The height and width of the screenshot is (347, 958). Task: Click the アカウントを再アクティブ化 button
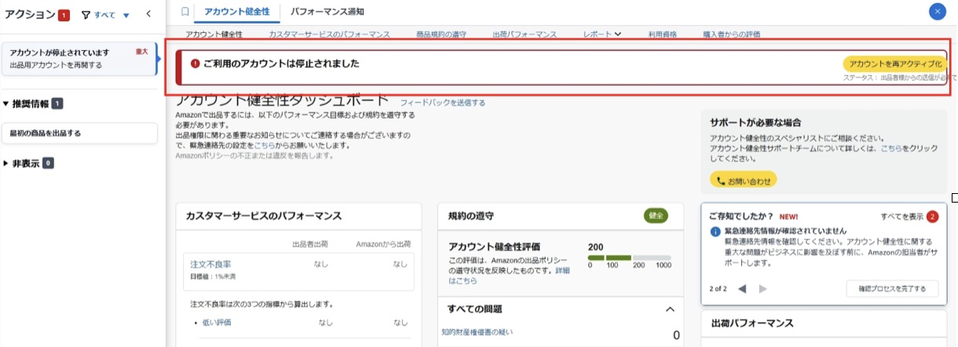[x=895, y=64]
